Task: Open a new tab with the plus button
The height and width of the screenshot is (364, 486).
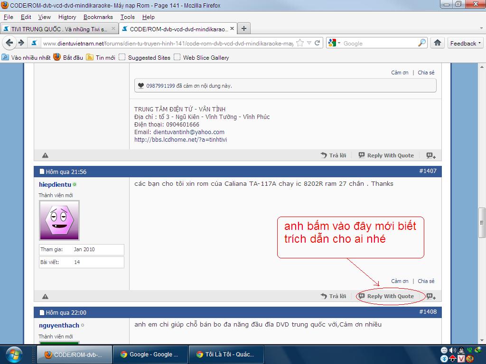Action: [244, 28]
